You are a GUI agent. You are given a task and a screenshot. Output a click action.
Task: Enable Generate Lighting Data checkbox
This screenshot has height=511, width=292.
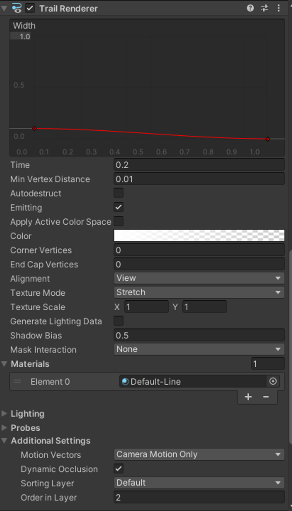tap(119, 321)
